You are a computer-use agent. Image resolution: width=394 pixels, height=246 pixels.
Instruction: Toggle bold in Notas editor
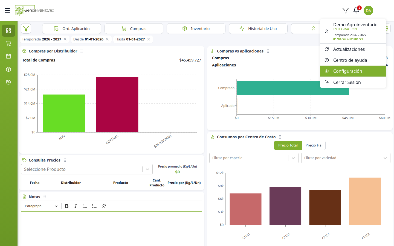point(67,206)
